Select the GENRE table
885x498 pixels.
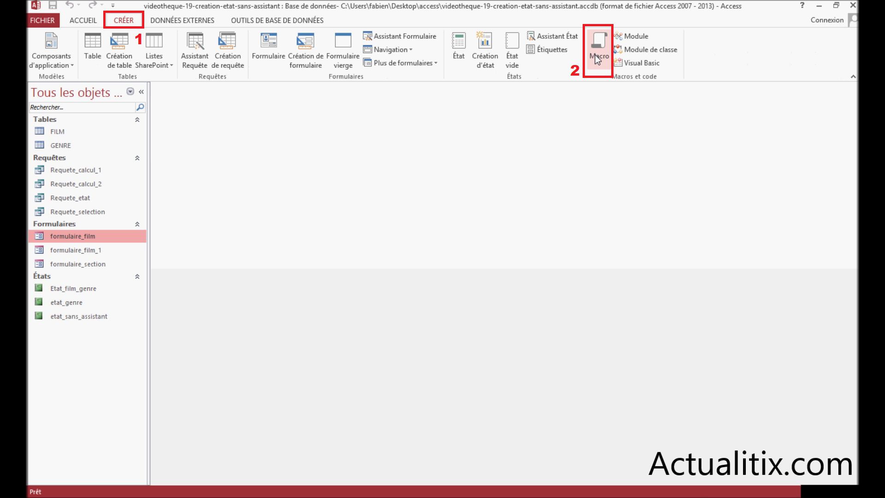[88, 145]
